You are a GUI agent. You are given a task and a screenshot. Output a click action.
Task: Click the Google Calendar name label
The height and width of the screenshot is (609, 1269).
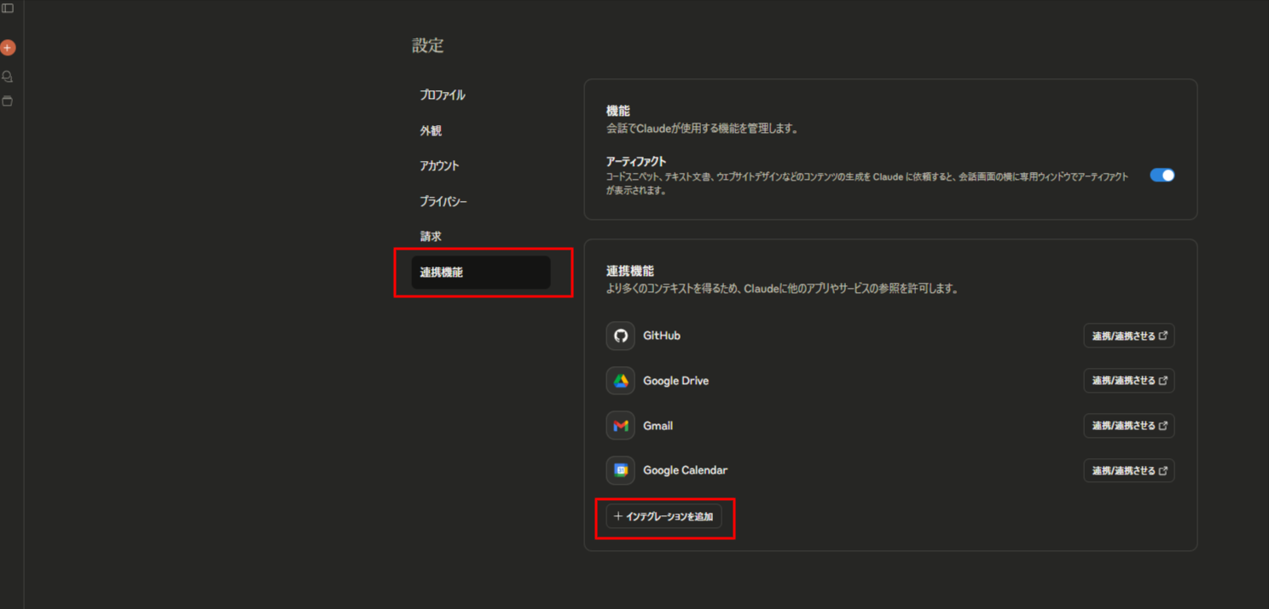(x=686, y=470)
